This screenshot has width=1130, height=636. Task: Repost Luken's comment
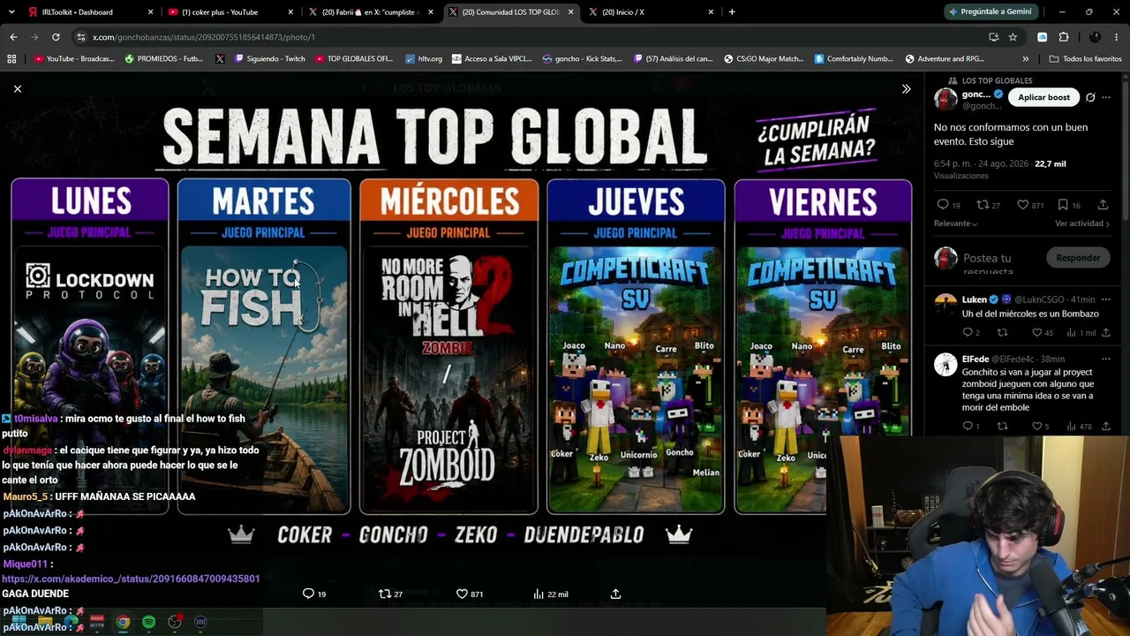tap(1002, 333)
